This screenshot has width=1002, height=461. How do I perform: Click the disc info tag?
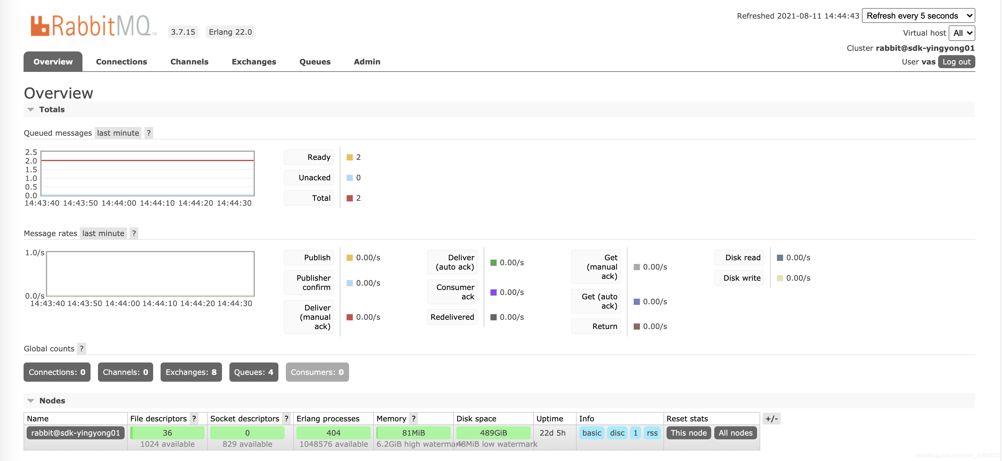pyautogui.click(x=617, y=433)
